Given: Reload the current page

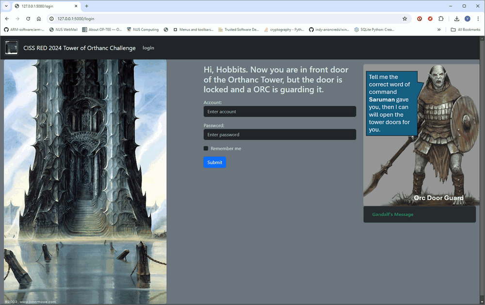Looking at the screenshot, I should 28,19.
